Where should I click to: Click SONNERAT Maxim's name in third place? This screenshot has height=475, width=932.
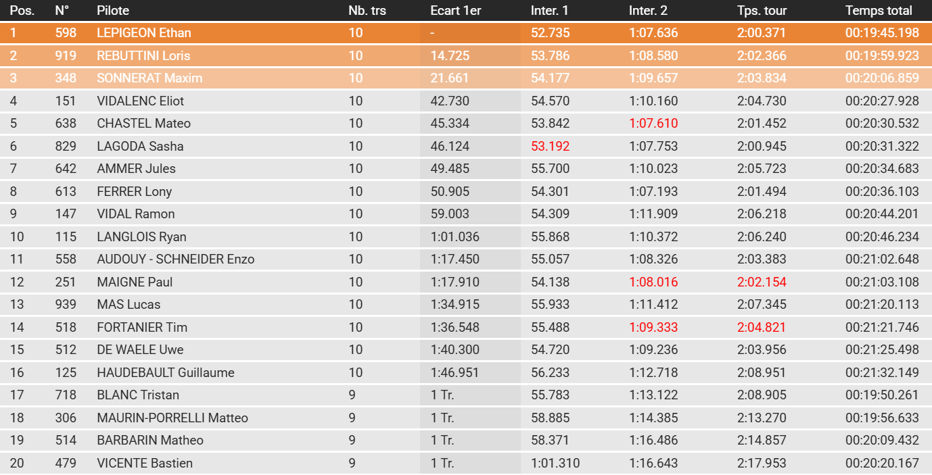pyautogui.click(x=149, y=78)
